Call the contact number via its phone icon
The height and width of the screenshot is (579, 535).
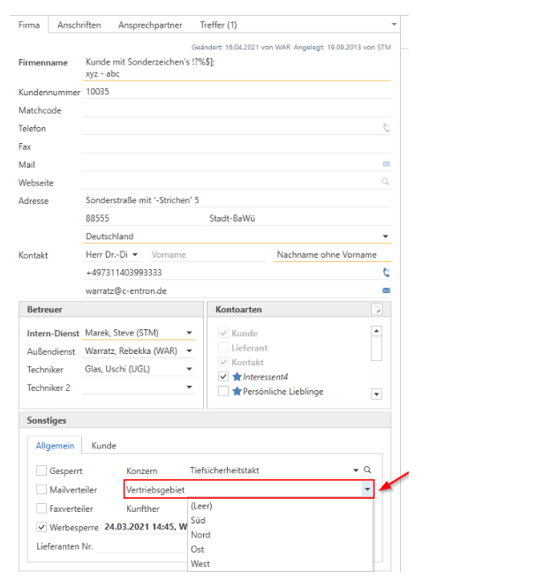[386, 273]
